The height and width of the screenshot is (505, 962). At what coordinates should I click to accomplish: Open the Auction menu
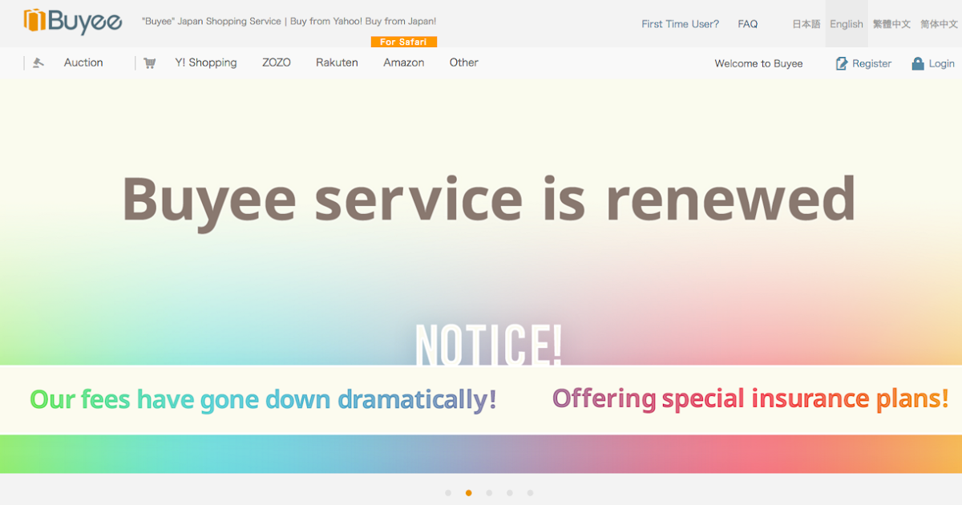[x=83, y=63]
